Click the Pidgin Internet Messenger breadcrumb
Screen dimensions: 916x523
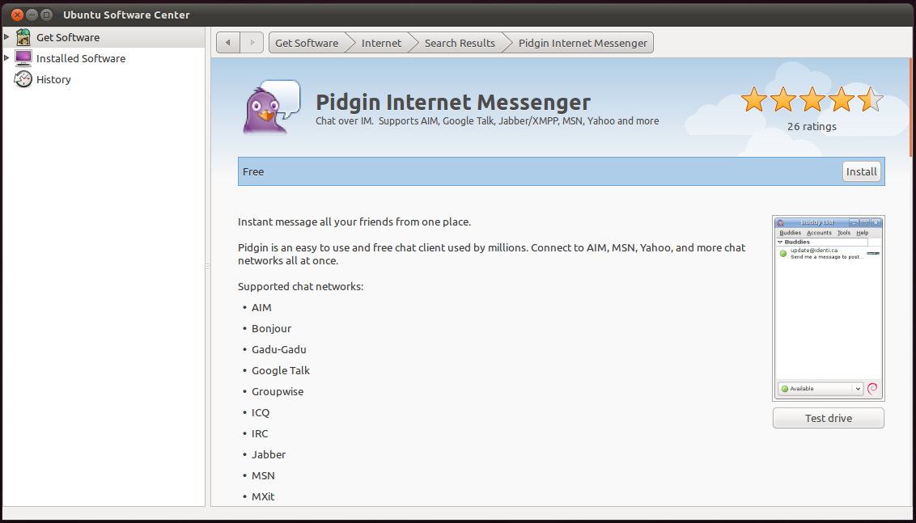tap(583, 43)
